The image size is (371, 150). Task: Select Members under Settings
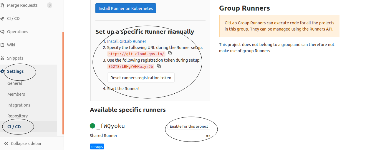click(16, 94)
